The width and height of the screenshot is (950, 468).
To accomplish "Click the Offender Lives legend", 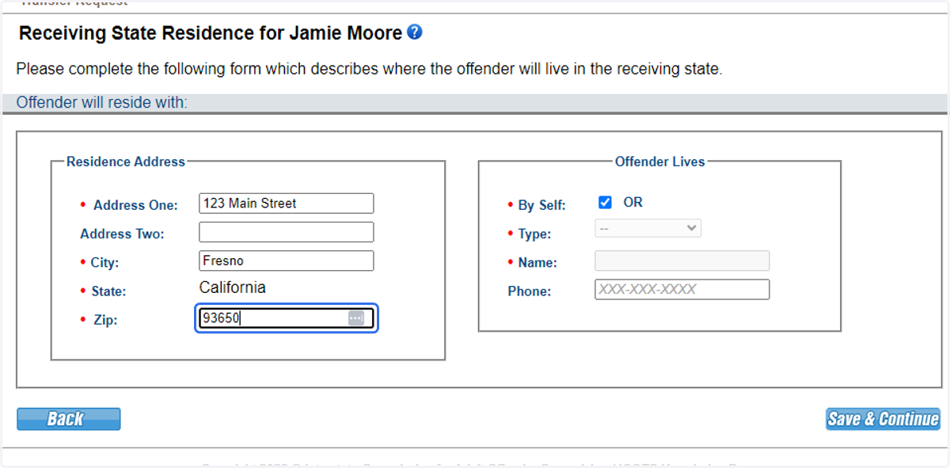I will click(660, 162).
